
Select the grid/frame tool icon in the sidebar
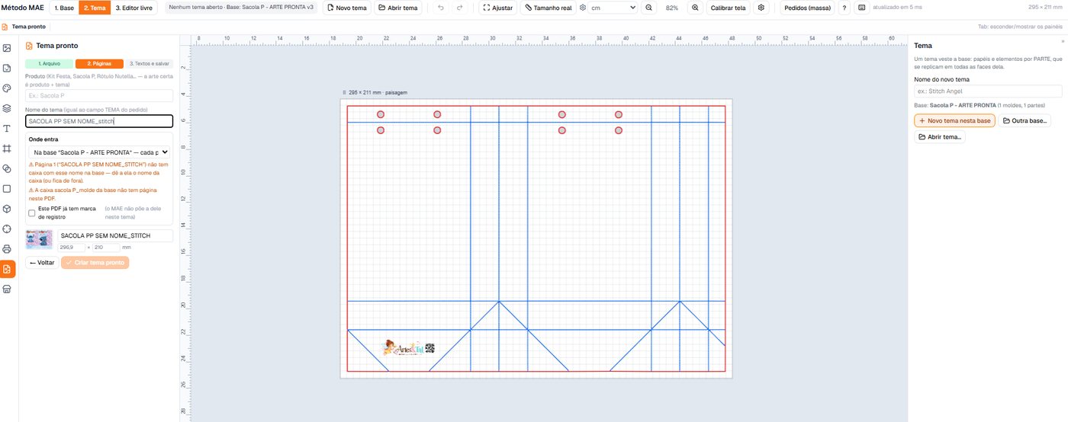(7, 148)
